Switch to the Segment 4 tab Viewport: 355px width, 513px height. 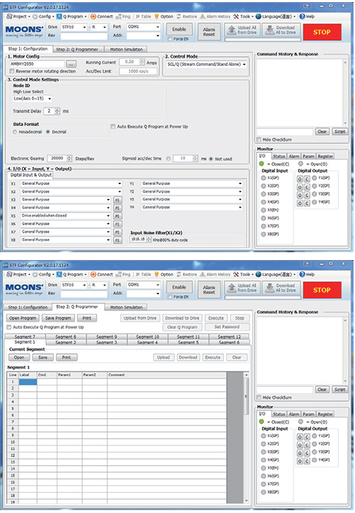[x=147, y=342]
